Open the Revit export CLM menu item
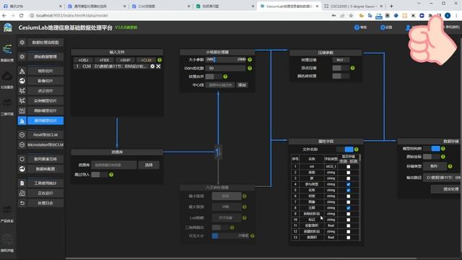Screen dimensions: 462x260 (45, 135)
